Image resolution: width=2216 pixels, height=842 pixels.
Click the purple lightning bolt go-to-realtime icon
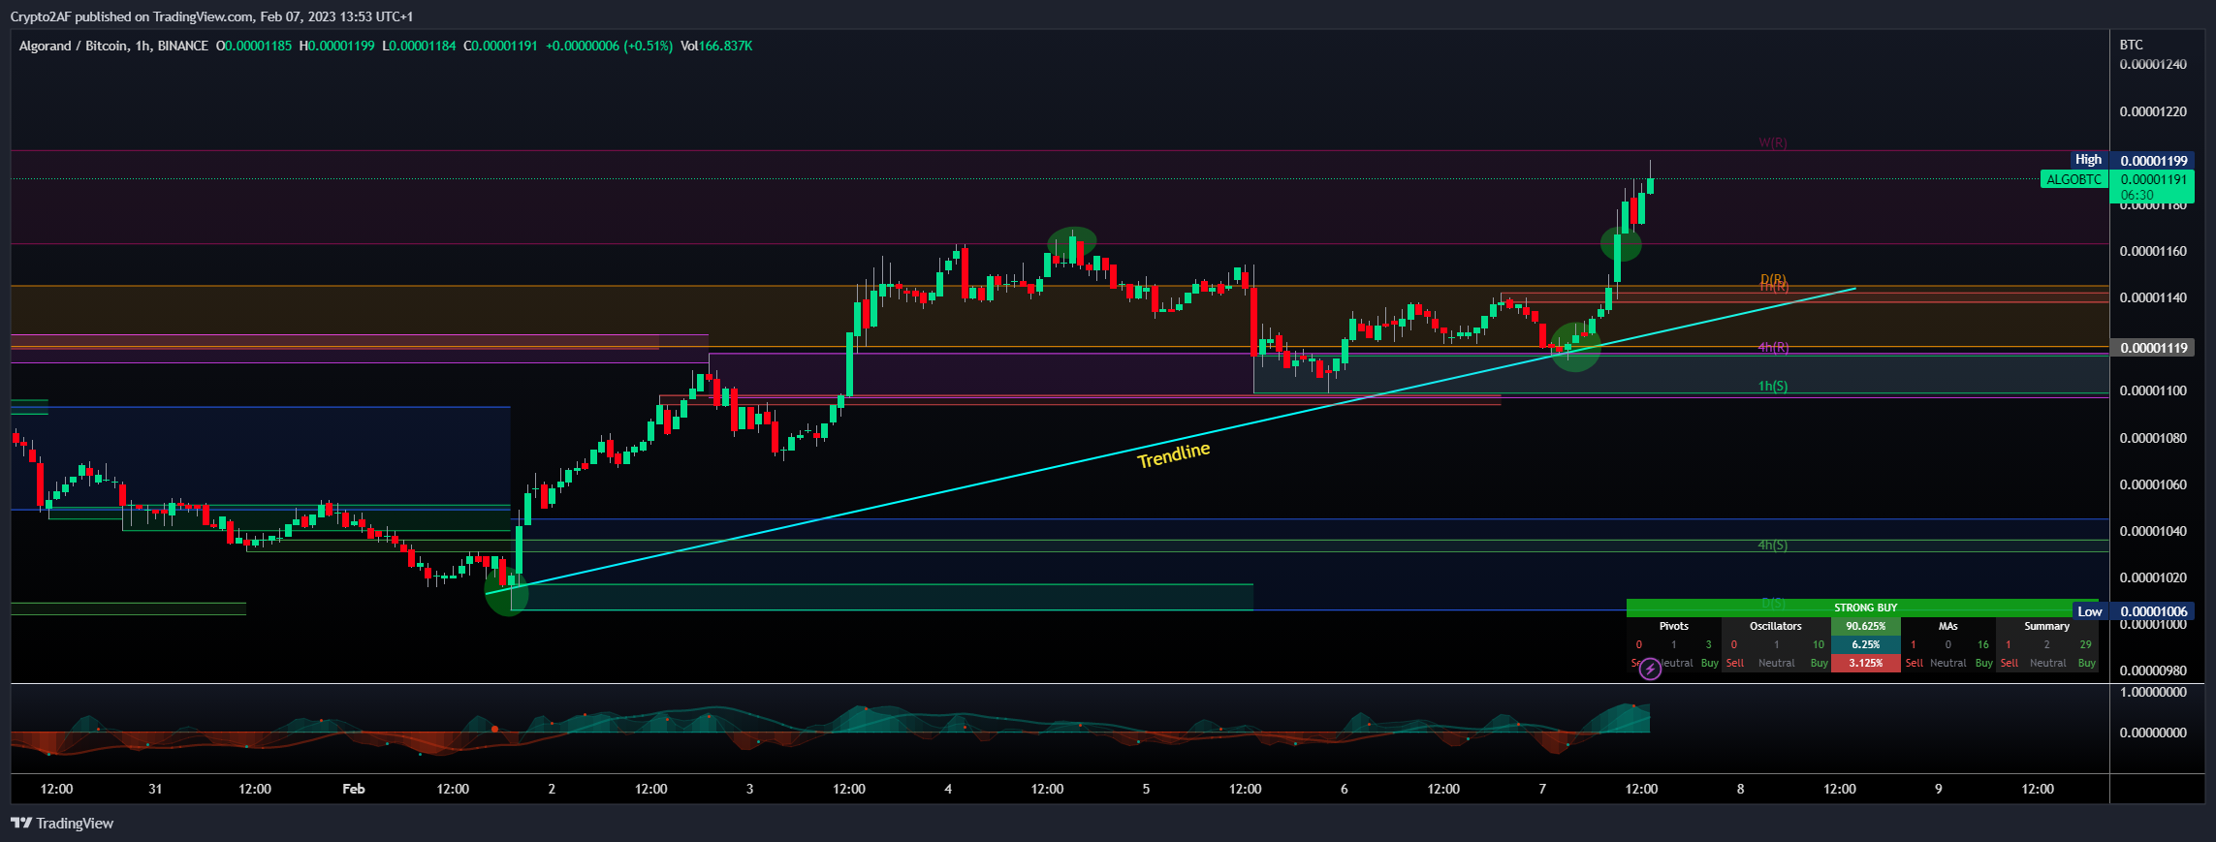[1650, 669]
